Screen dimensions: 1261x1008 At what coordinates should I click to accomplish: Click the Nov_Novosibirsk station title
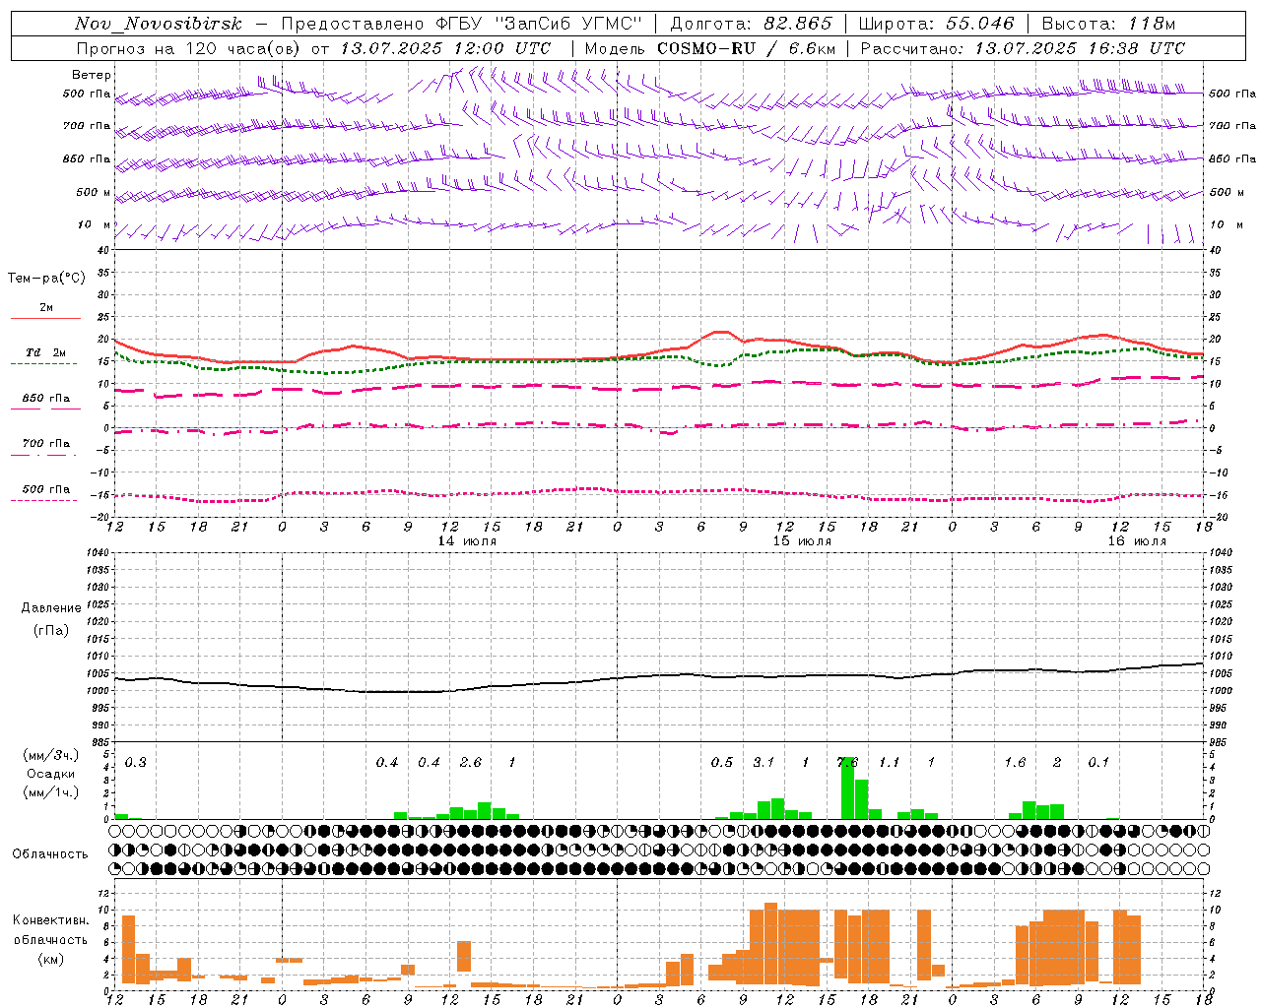coord(159,24)
